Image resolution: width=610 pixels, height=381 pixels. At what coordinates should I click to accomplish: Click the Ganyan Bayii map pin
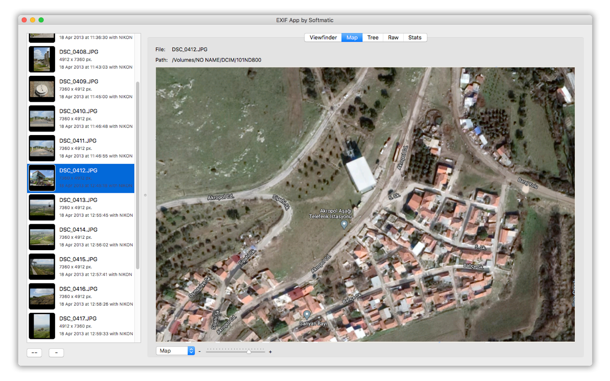[307, 314]
